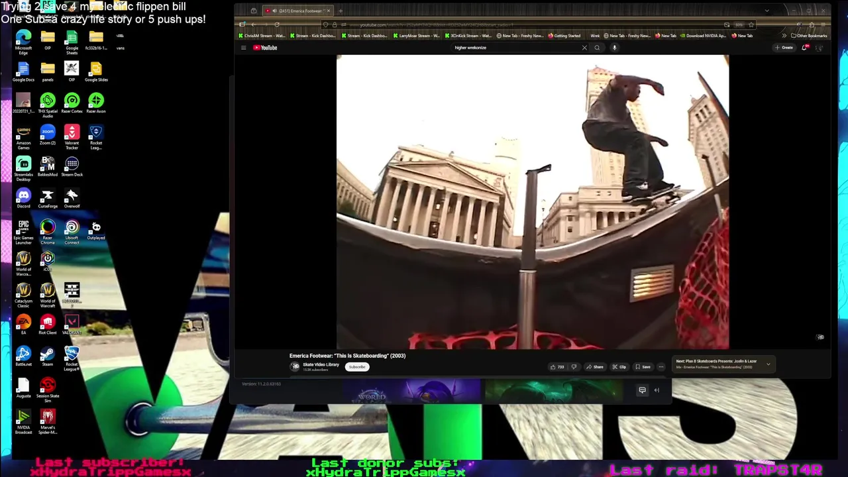The width and height of the screenshot is (848, 477).
Task: Save video to a playlist
Action: click(x=643, y=367)
